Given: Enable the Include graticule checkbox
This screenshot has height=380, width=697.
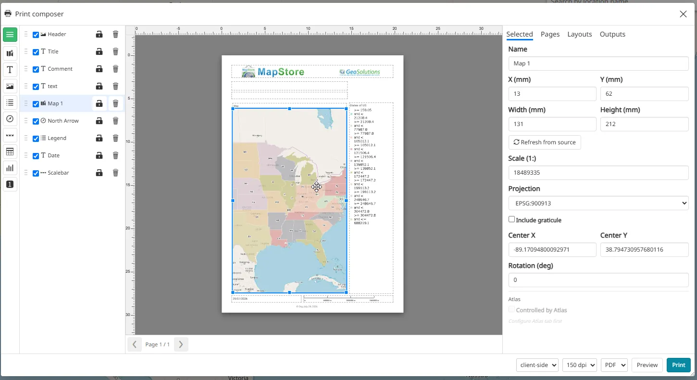Looking at the screenshot, I should pos(511,219).
